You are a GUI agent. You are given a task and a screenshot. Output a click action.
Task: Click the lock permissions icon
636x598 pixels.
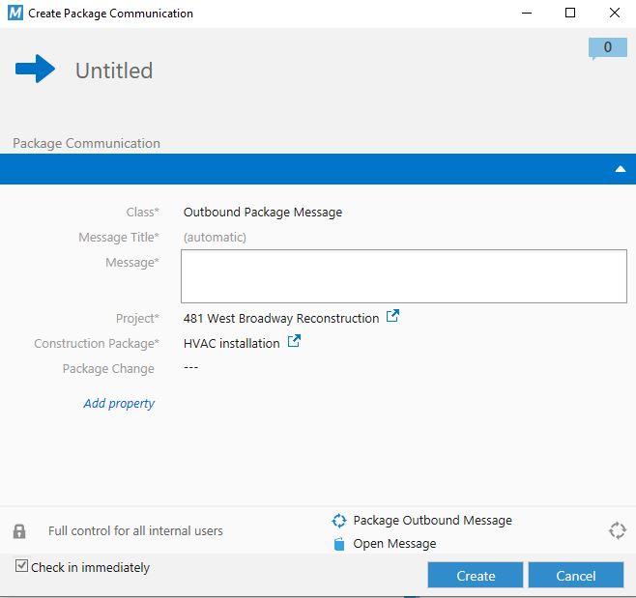[19, 531]
